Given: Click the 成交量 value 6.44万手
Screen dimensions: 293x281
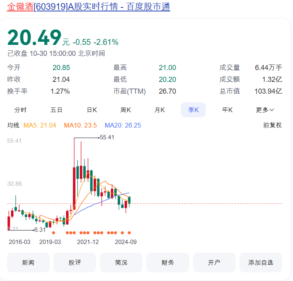Looking at the screenshot, I should pyautogui.click(x=269, y=68).
